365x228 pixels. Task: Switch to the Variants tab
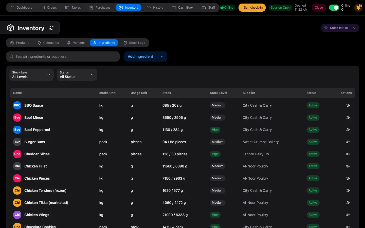(76, 43)
